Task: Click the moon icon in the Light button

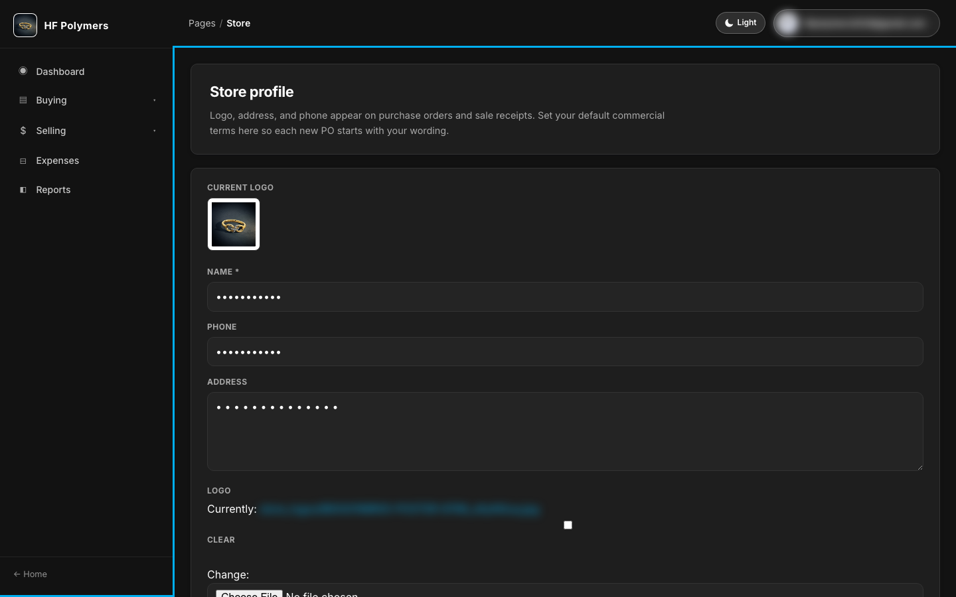Action: click(x=729, y=23)
